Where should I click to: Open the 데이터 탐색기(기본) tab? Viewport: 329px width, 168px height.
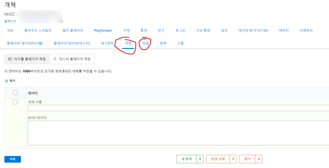tap(253, 31)
